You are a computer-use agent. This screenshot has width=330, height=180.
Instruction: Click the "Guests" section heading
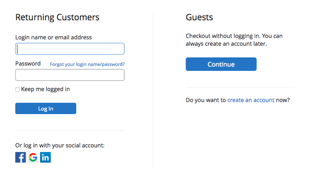pos(199,17)
